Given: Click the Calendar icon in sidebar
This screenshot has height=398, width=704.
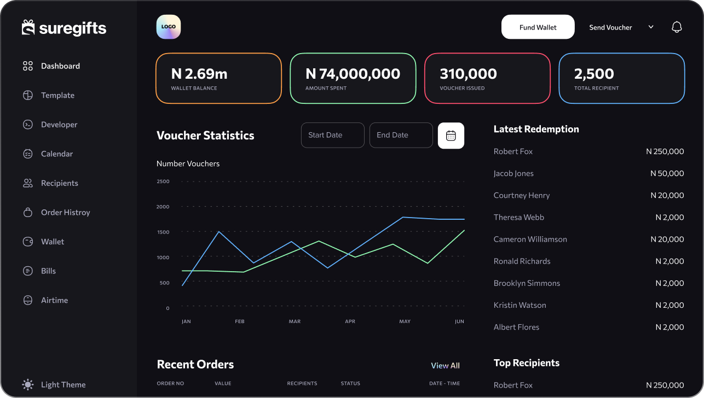Looking at the screenshot, I should [28, 154].
